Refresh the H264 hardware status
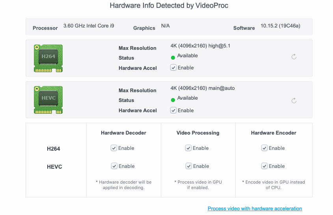The height and width of the screenshot is (215, 333). tap(294, 57)
